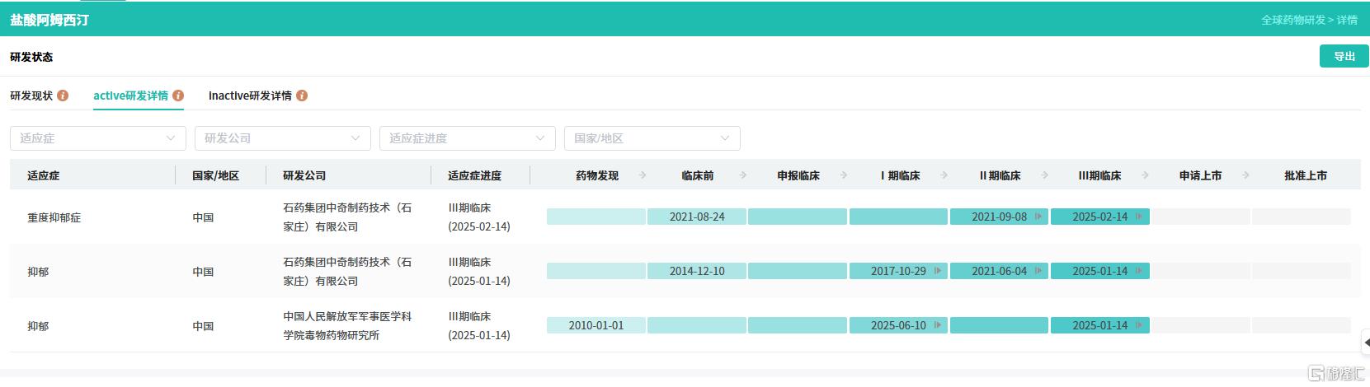This screenshot has width=1370, height=387.
Task: Click the II期临床 stage header
Action: click(1000, 175)
